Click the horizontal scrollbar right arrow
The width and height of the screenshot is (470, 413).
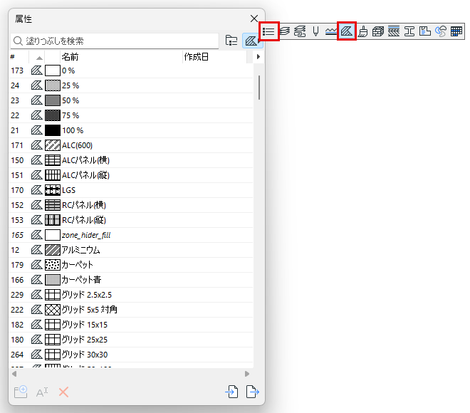tap(247, 374)
